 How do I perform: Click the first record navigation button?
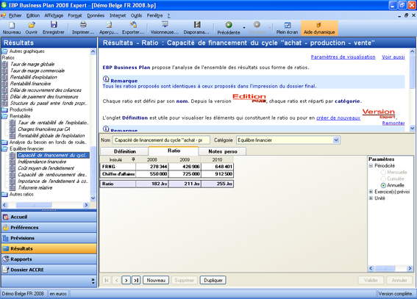click(107, 280)
